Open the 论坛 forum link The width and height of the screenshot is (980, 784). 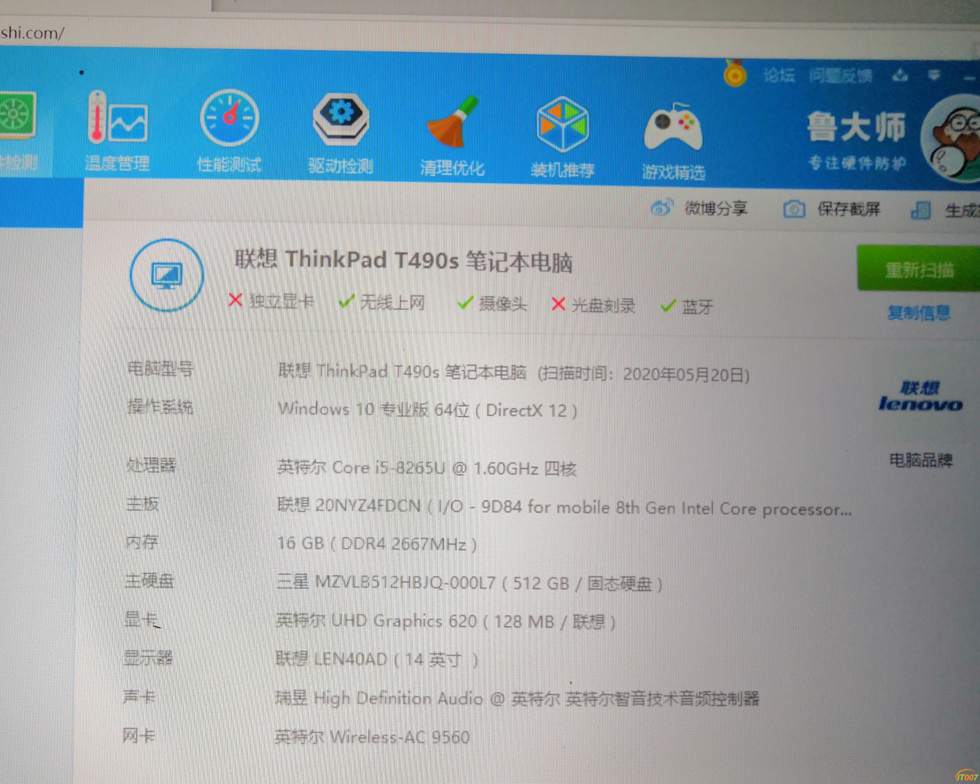779,76
